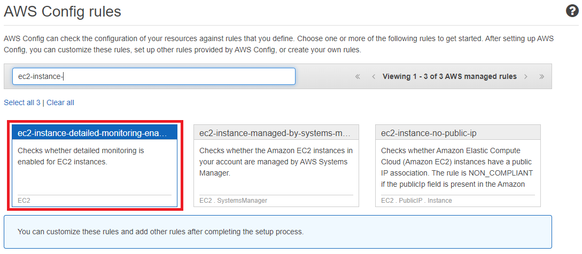This screenshot has height=254, width=582.
Task: Select the ec2-instance-detailed-monitoring rule card
Action: click(95, 166)
